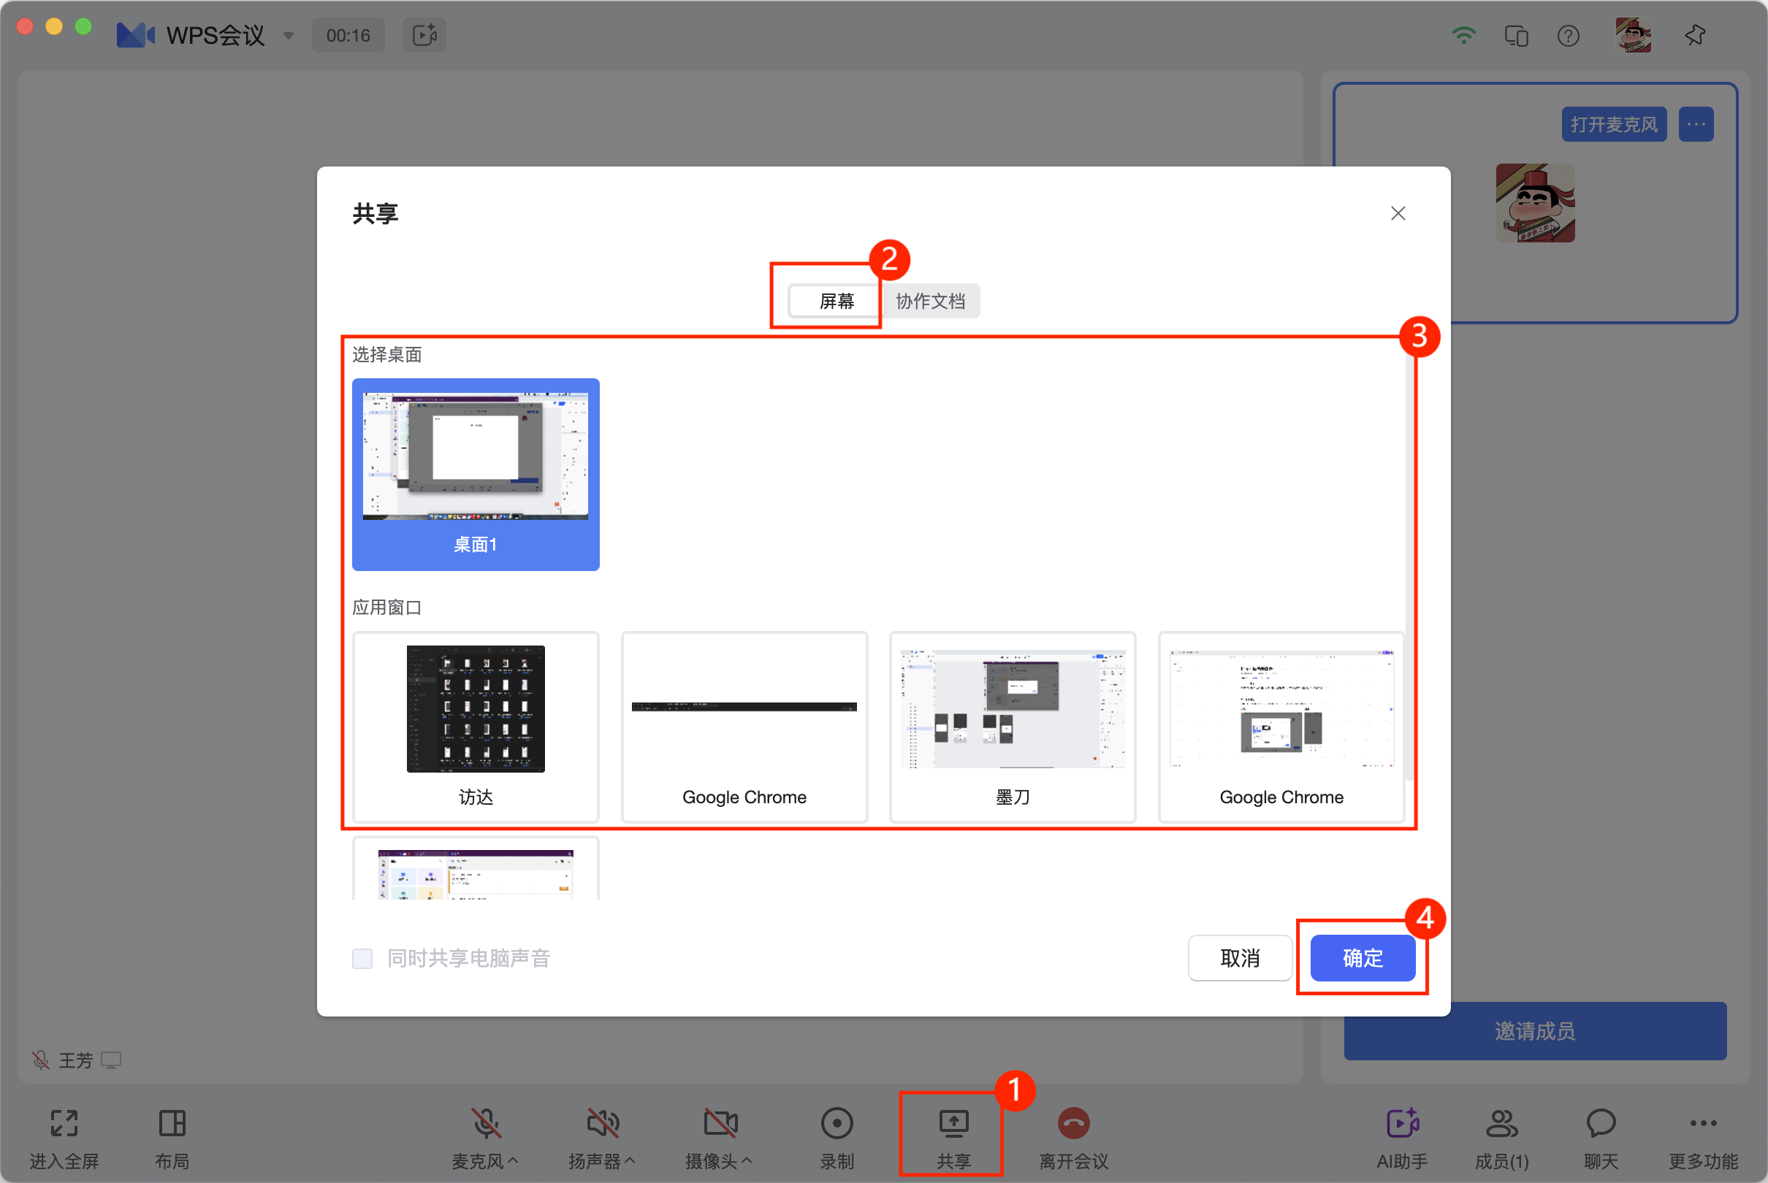Select the 屏幕 tab
This screenshot has height=1183, width=1768.
click(836, 301)
